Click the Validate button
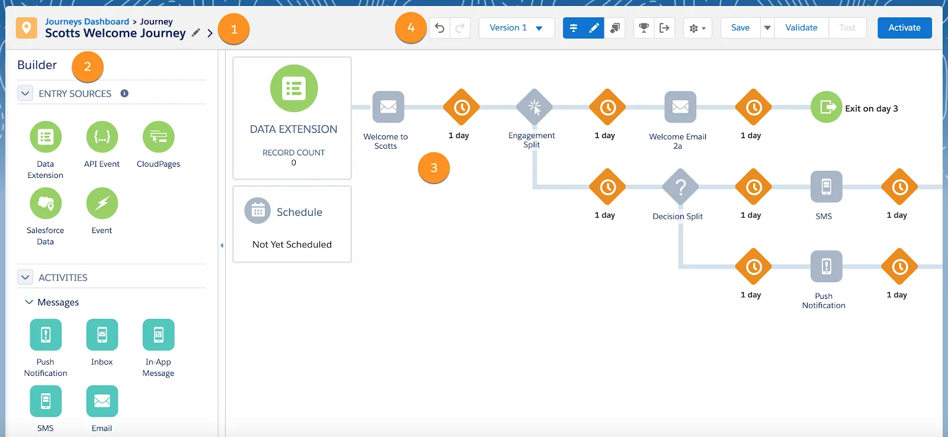Viewport: 948px width, 437px height. tap(801, 28)
